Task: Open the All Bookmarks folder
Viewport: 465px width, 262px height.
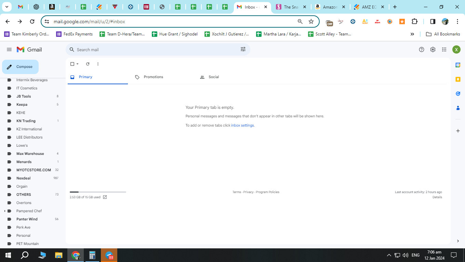Action: coord(443,34)
